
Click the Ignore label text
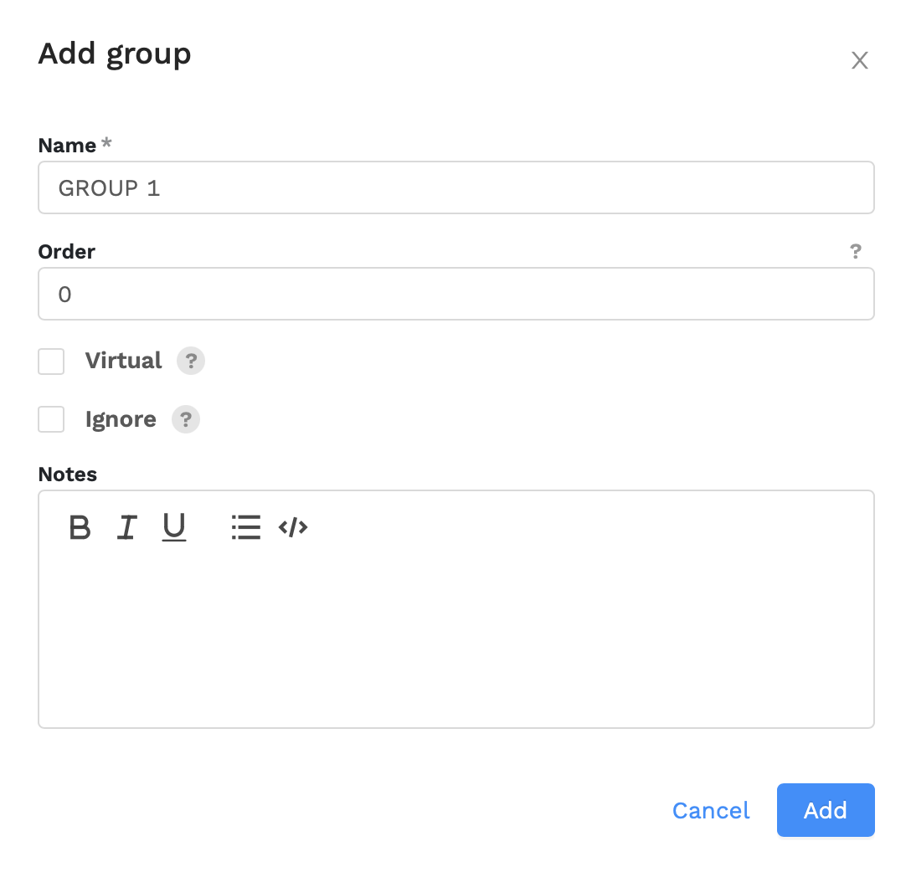[x=121, y=419]
